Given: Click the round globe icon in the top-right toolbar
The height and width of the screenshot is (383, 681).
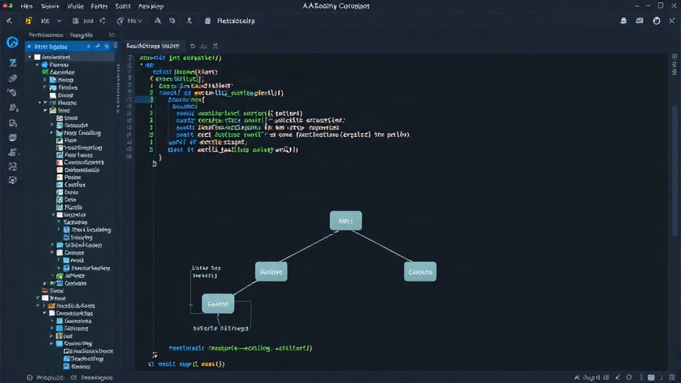Looking at the screenshot, I should point(656,21).
